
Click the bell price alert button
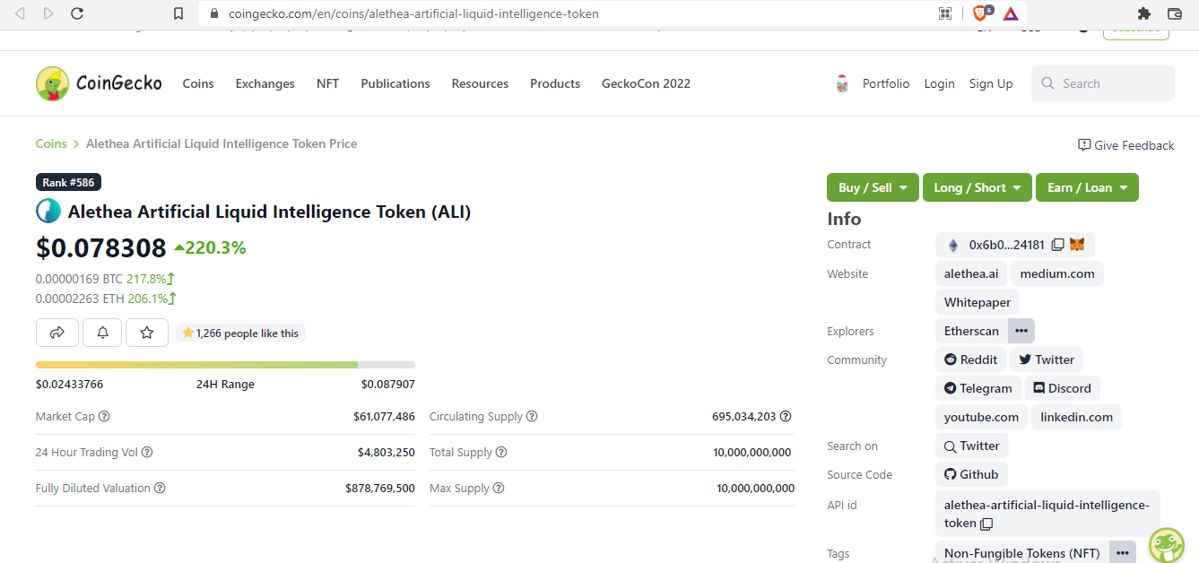(102, 333)
